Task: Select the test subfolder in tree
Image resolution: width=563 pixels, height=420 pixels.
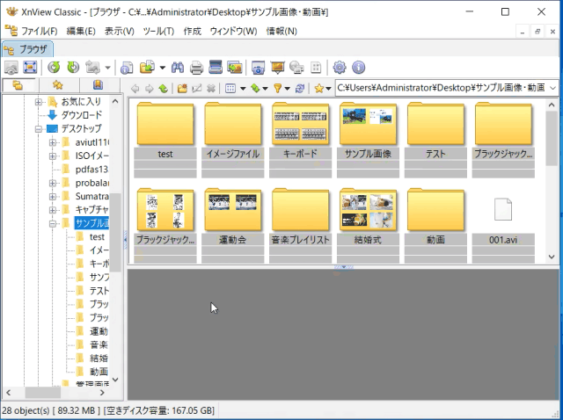Action: point(97,236)
